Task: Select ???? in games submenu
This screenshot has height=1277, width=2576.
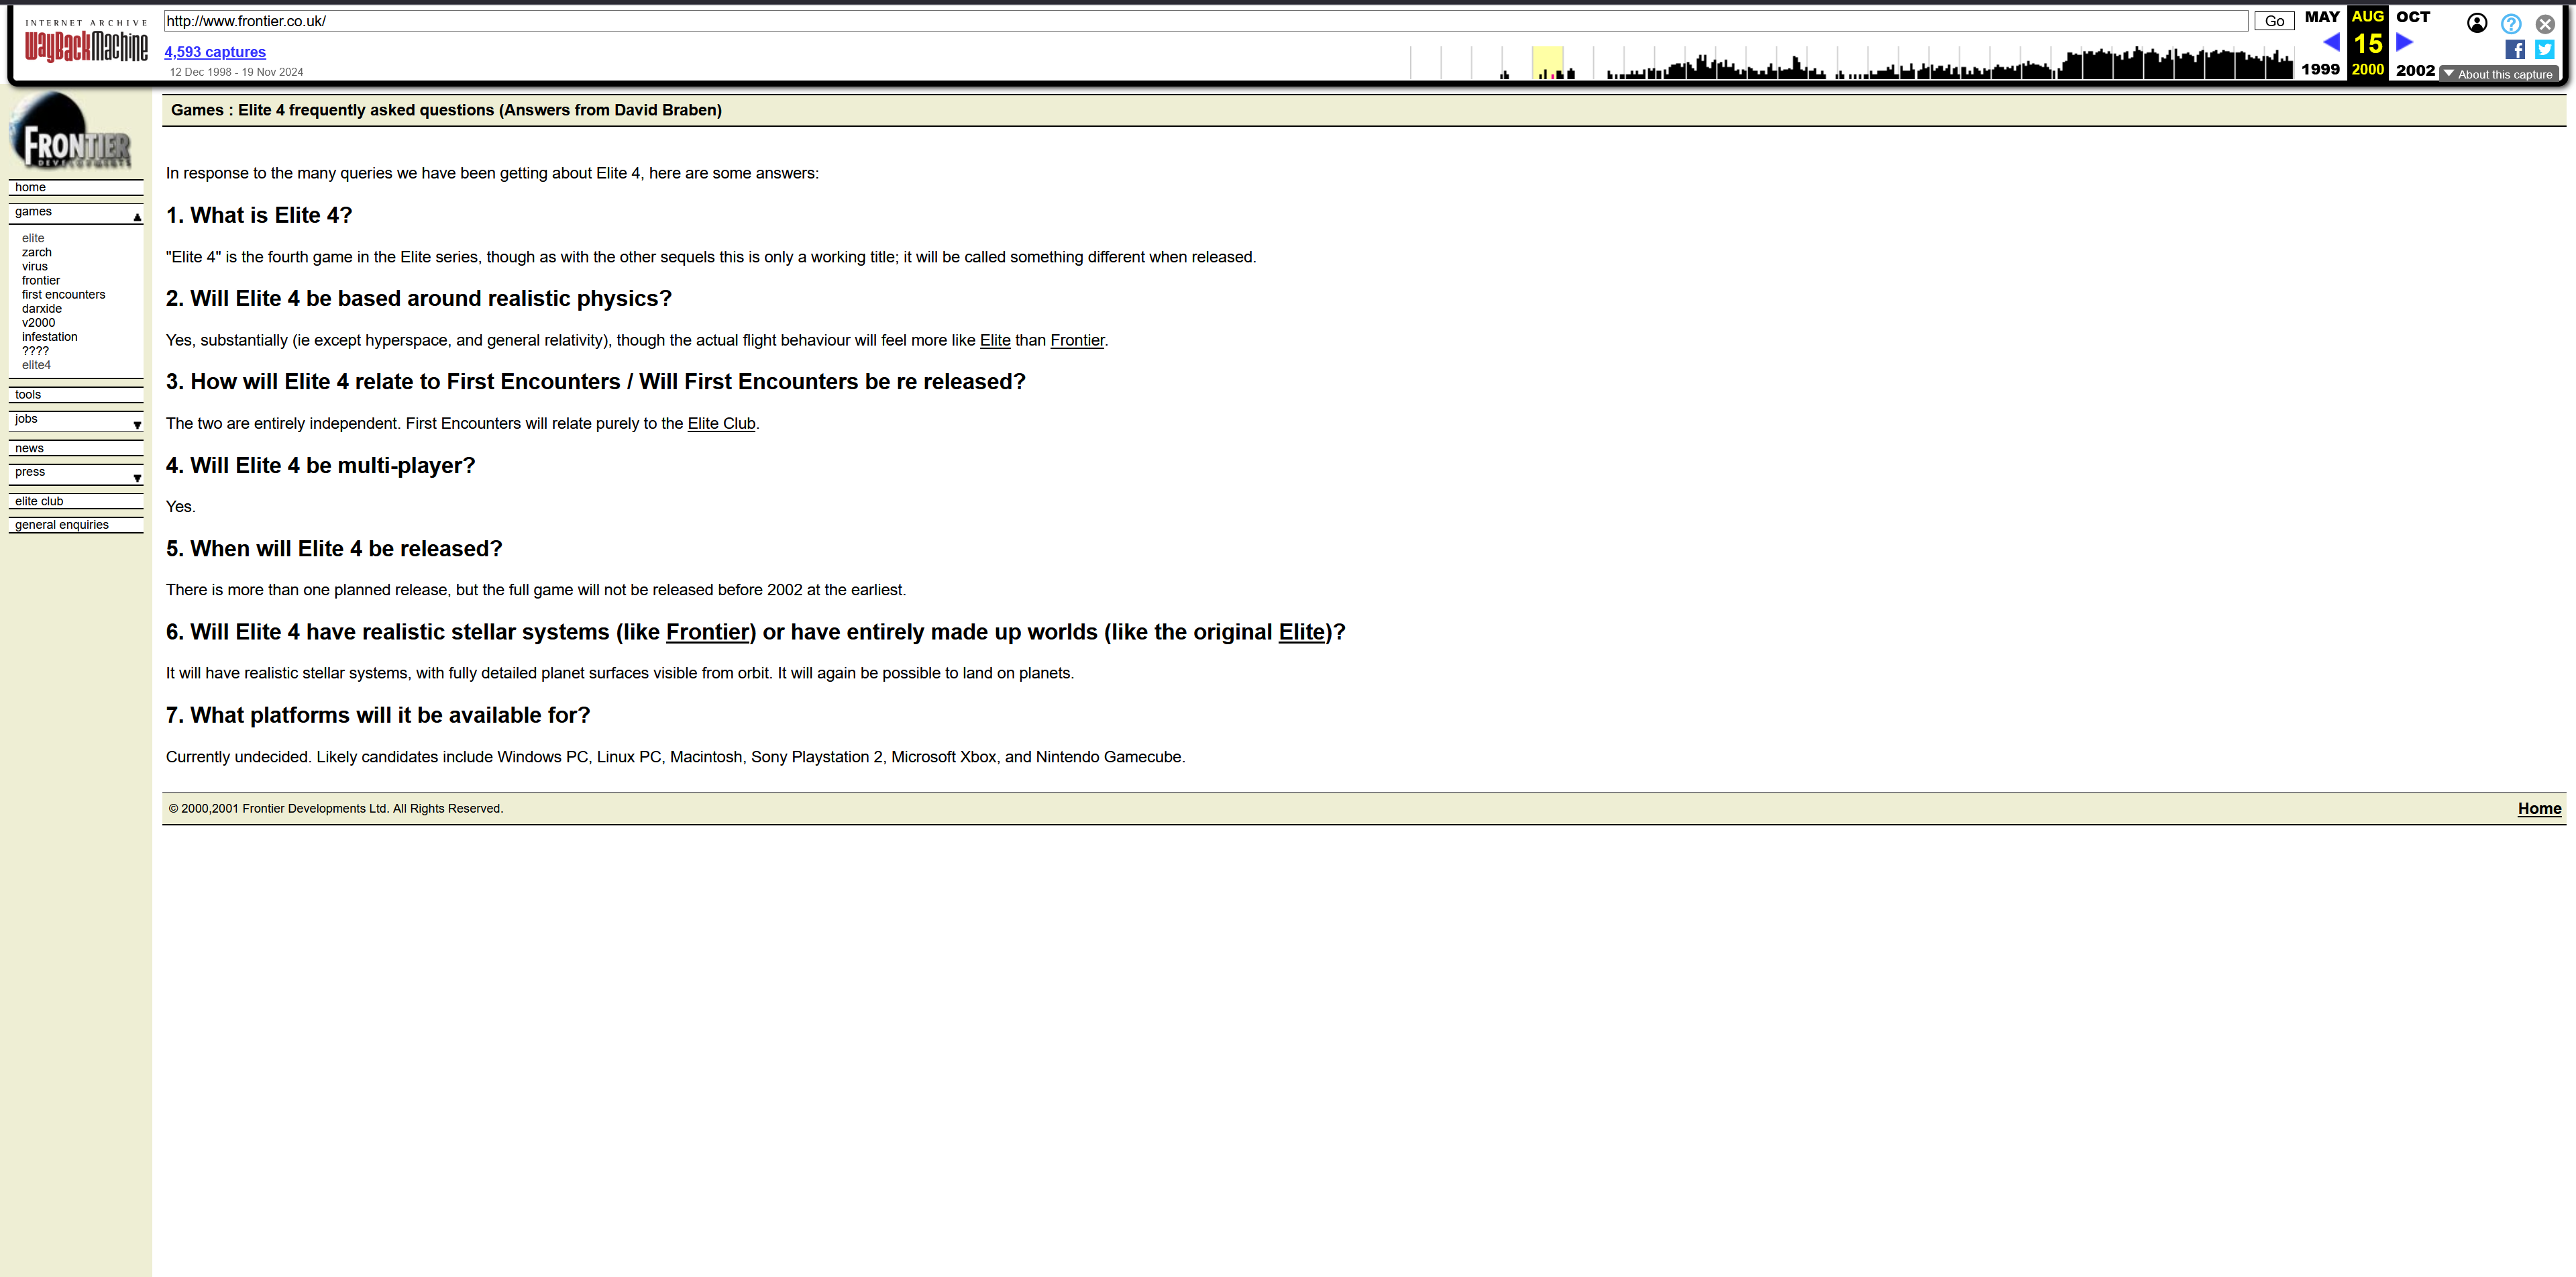Action: (35, 351)
